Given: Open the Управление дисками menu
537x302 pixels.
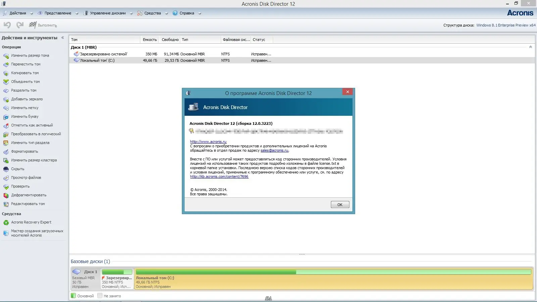Looking at the screenshot, I should 108,13.
